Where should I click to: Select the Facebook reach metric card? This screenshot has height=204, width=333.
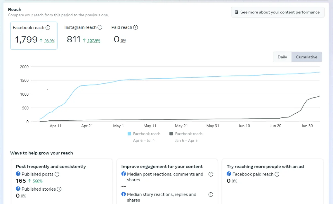(34, 36)
